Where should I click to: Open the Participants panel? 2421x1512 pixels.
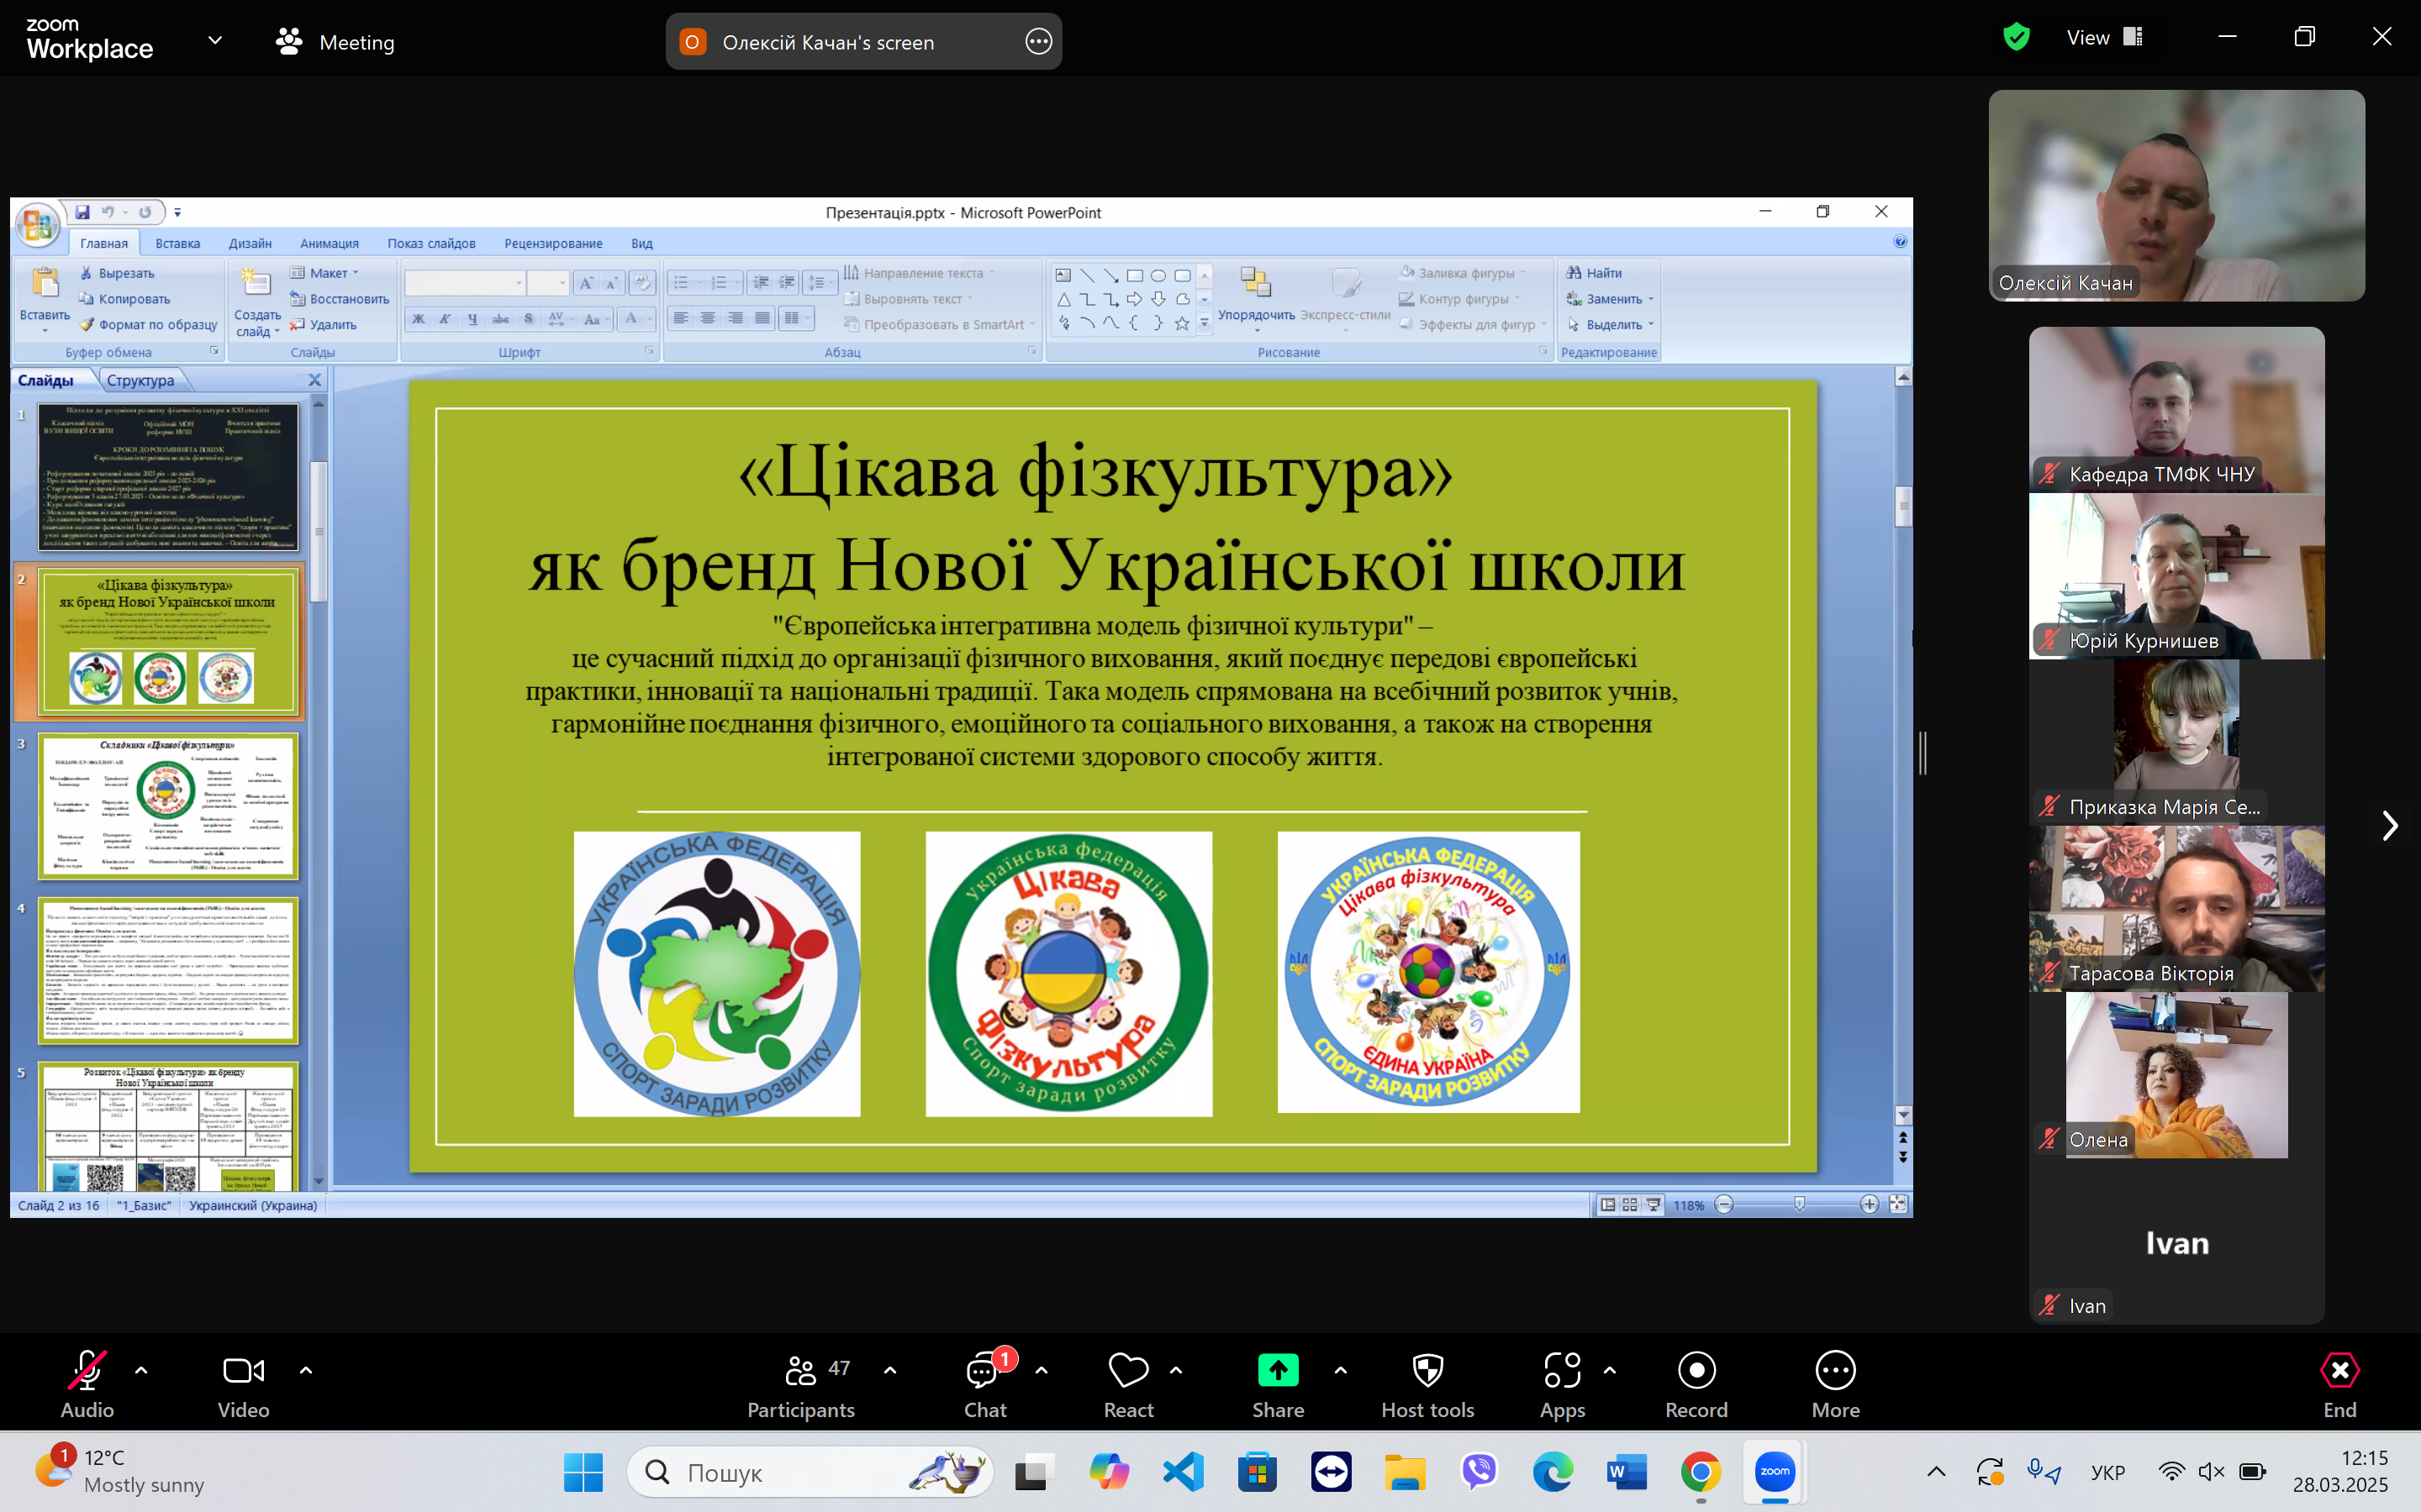800,1386
